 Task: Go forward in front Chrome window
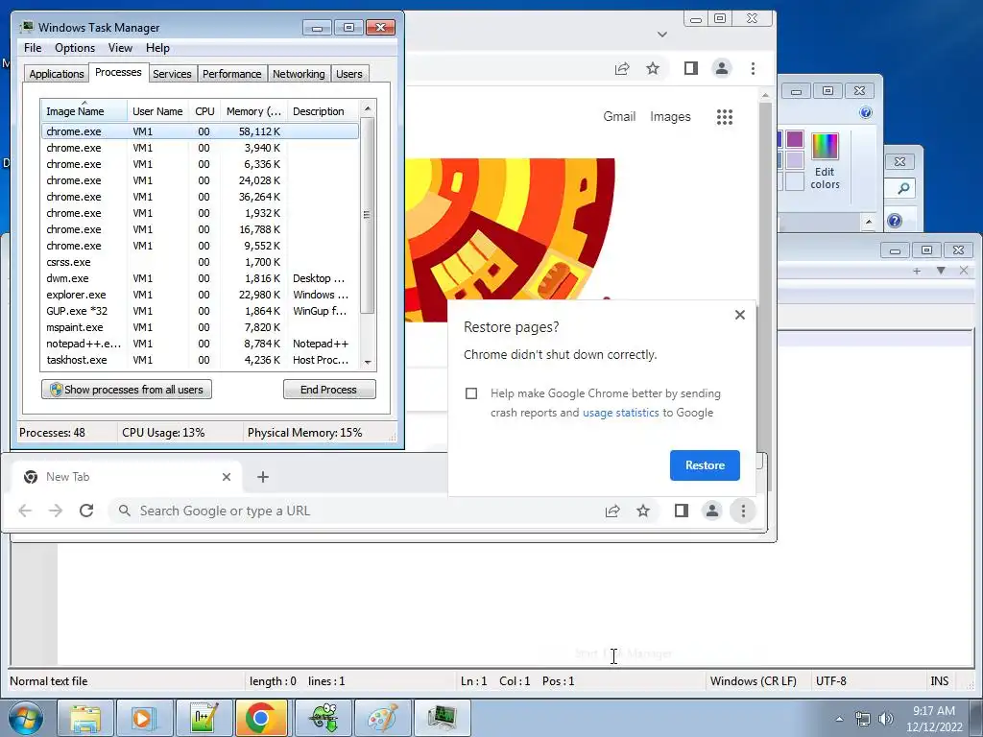56,511
